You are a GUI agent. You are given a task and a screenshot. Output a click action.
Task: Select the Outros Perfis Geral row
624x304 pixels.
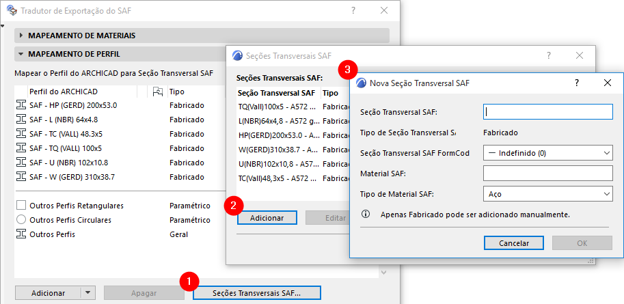click(120, 234)
